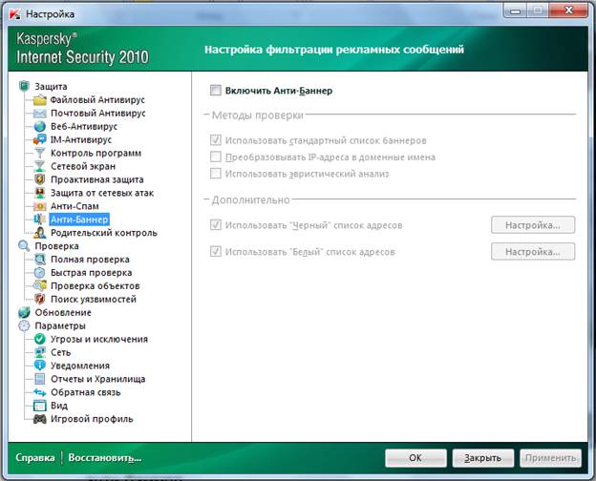Click the Файловый Антивирус folder icon
This screenshot has width=596, height=481.
coord(39,100)
